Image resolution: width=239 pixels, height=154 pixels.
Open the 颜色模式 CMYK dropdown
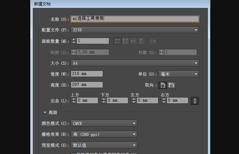[104, 123]
